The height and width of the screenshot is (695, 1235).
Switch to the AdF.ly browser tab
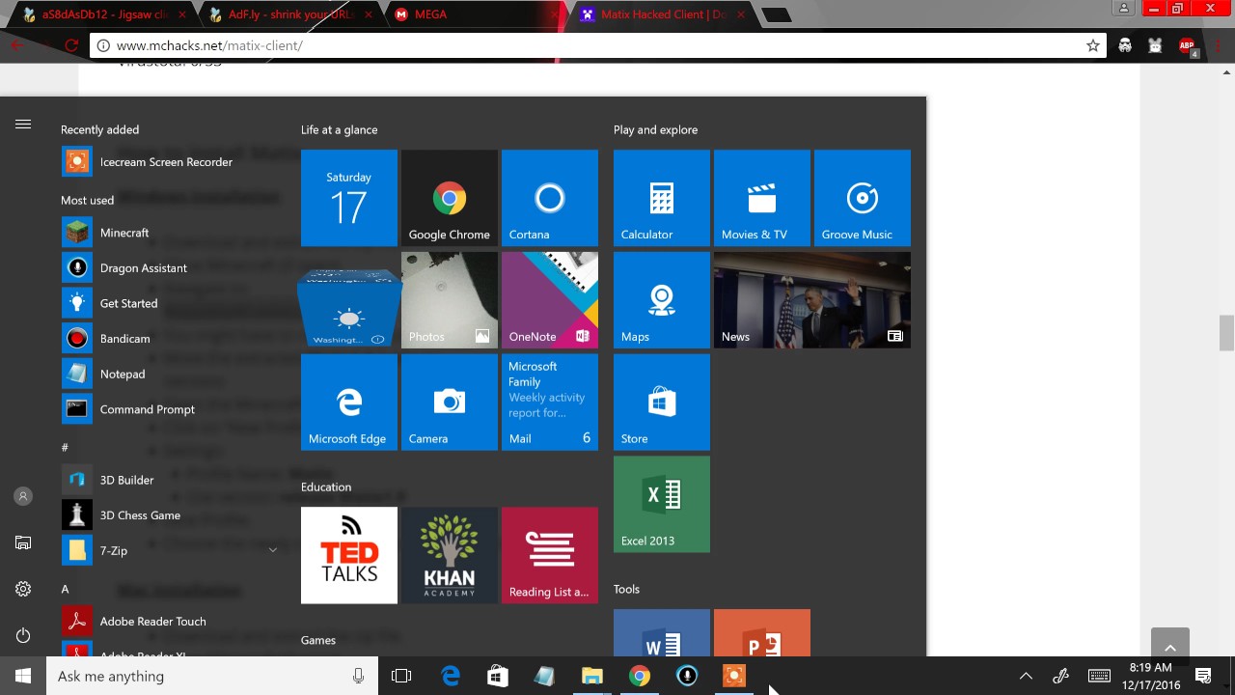click(x=291, y=14)
